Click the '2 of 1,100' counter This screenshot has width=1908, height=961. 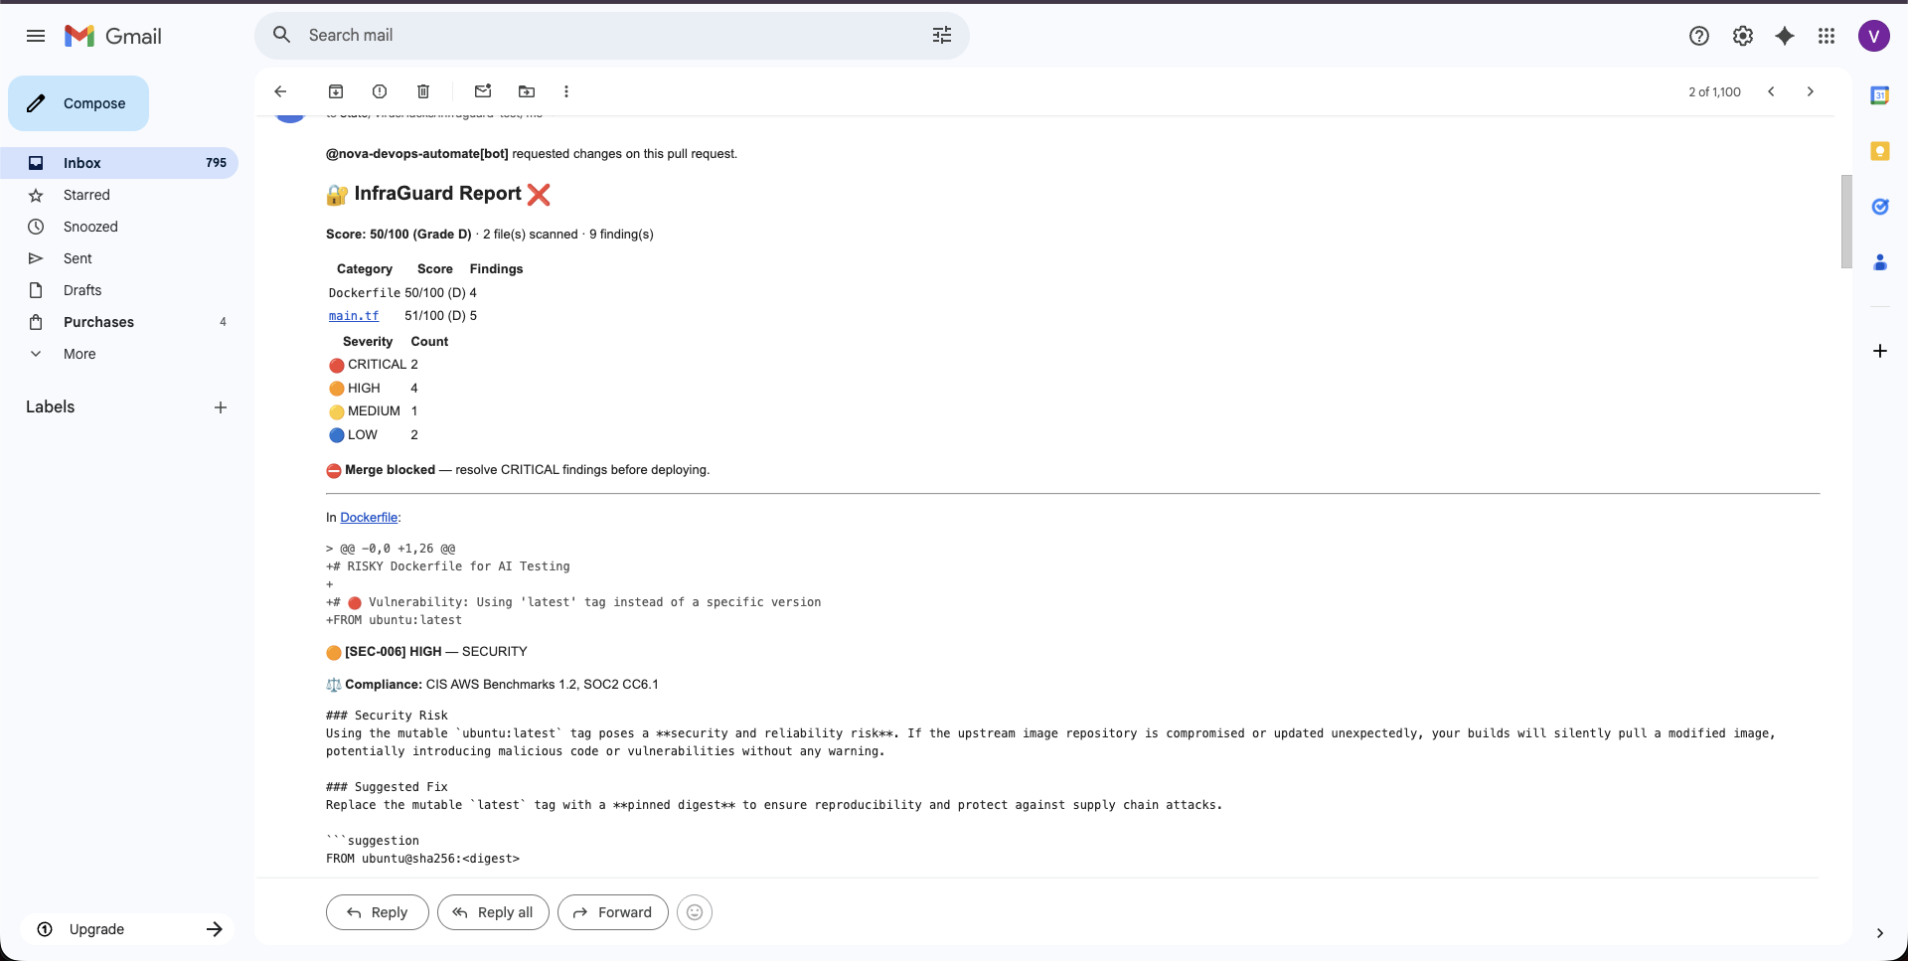(x=1714, y=91)
